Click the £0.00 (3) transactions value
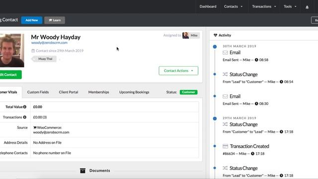The image size is (318, 179). (x=40, y=117)
